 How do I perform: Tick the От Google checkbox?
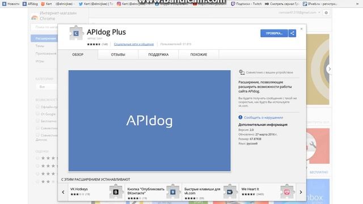click(37, 113)
